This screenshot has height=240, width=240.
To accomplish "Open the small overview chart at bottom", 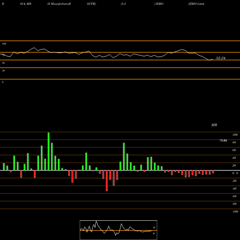I will coord(119,230).
